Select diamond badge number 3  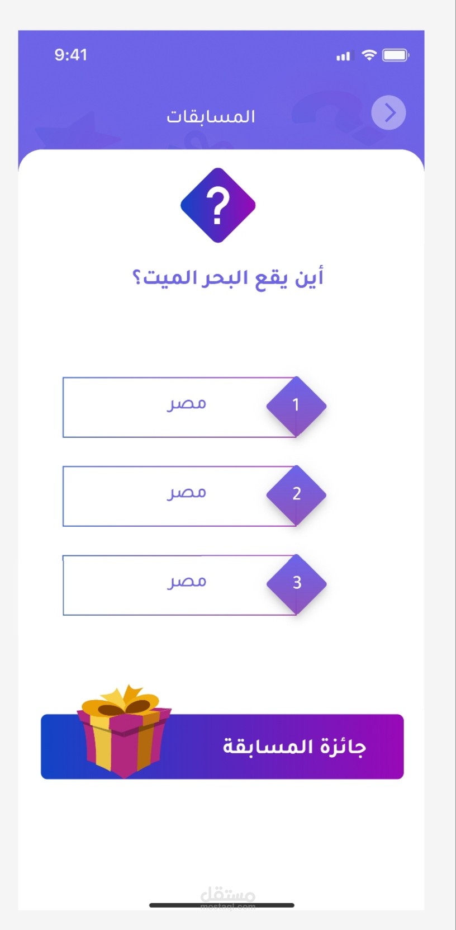296,583
